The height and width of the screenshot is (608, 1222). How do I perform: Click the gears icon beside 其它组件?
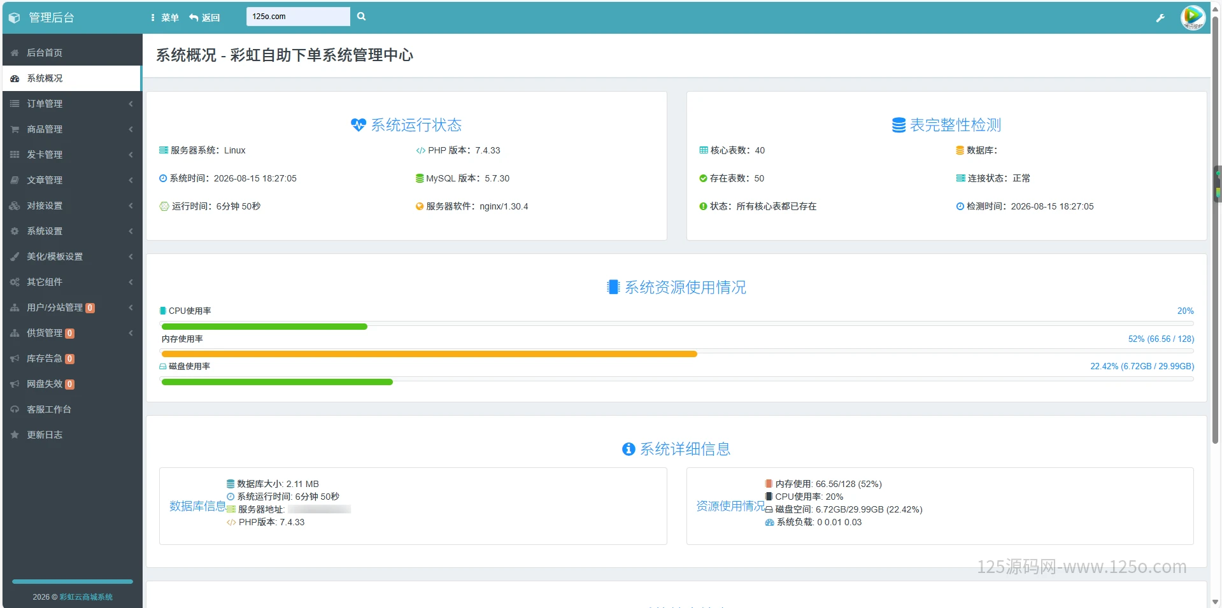(15, 282)
